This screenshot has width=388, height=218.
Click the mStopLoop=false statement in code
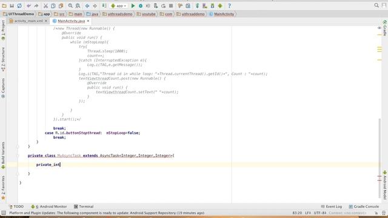123,133
